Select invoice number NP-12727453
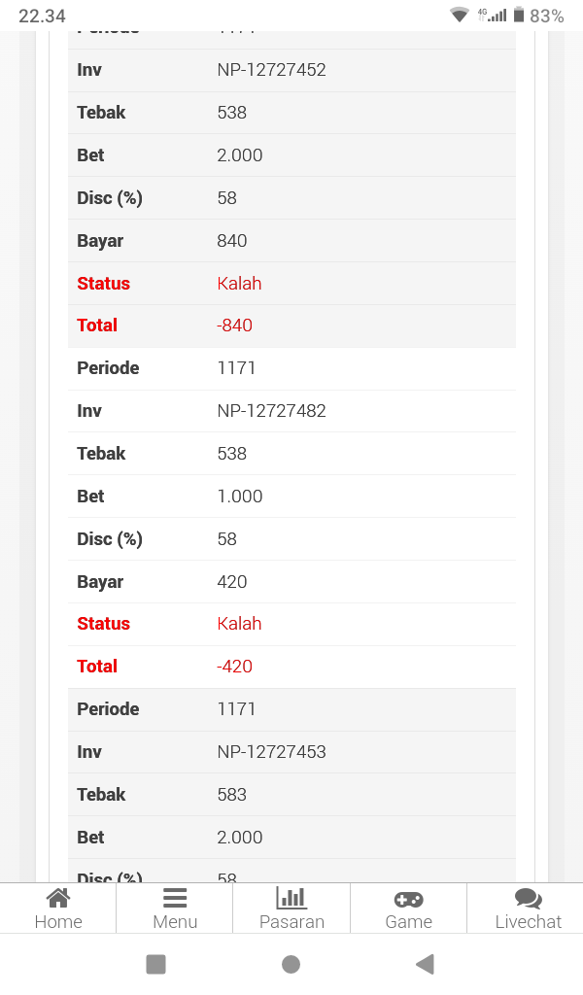583x995 pixels. tap(271, 752)
